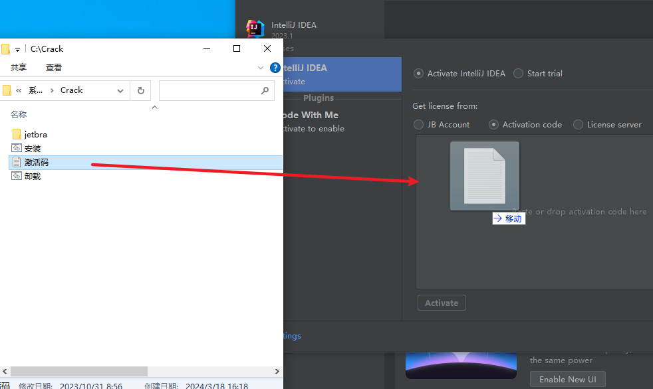The image size is (653, 389).
Task: Expand the Explorer ribbon chevron
Action: pos(261,68)
